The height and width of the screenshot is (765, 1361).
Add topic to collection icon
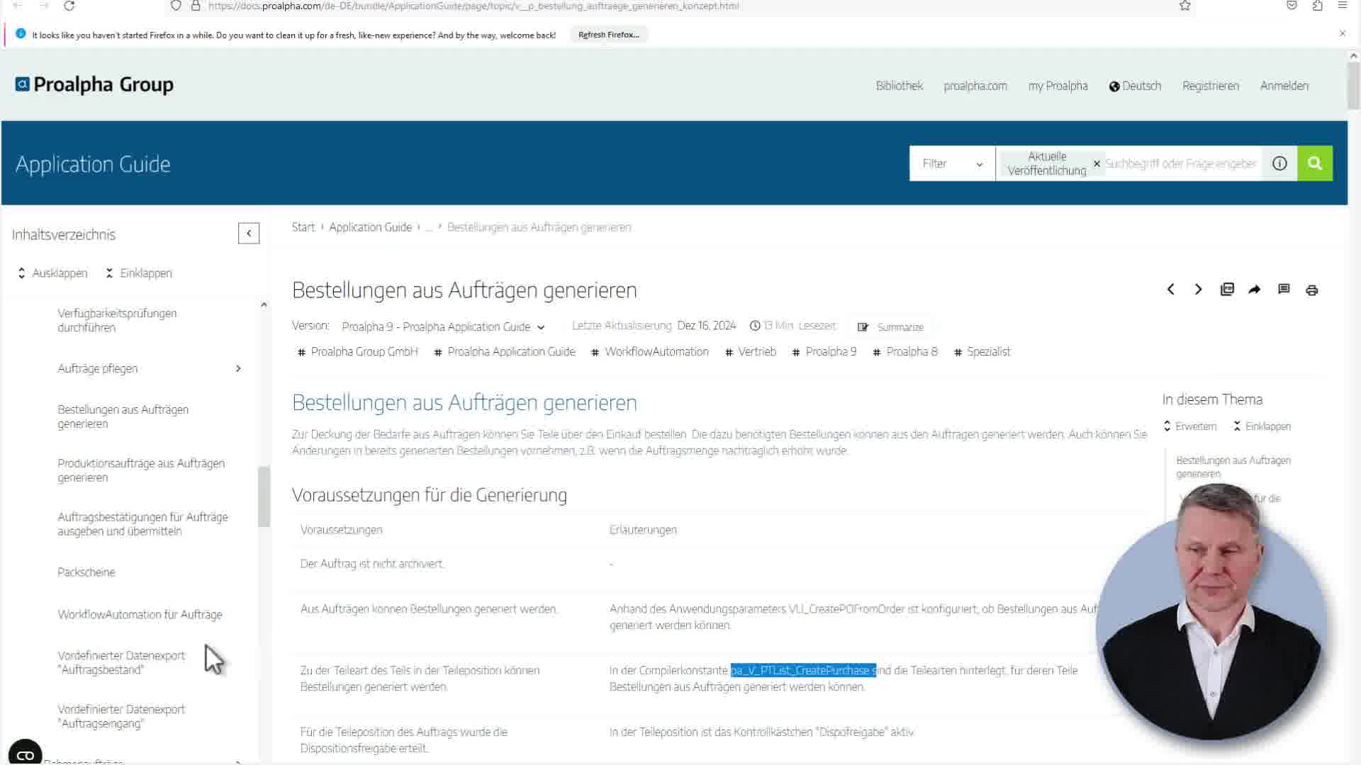click(x=1227, y=289)
